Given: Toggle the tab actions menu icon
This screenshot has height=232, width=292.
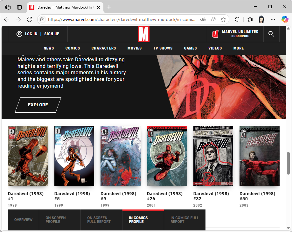Looking at the screenshot, I should (19, 7).
